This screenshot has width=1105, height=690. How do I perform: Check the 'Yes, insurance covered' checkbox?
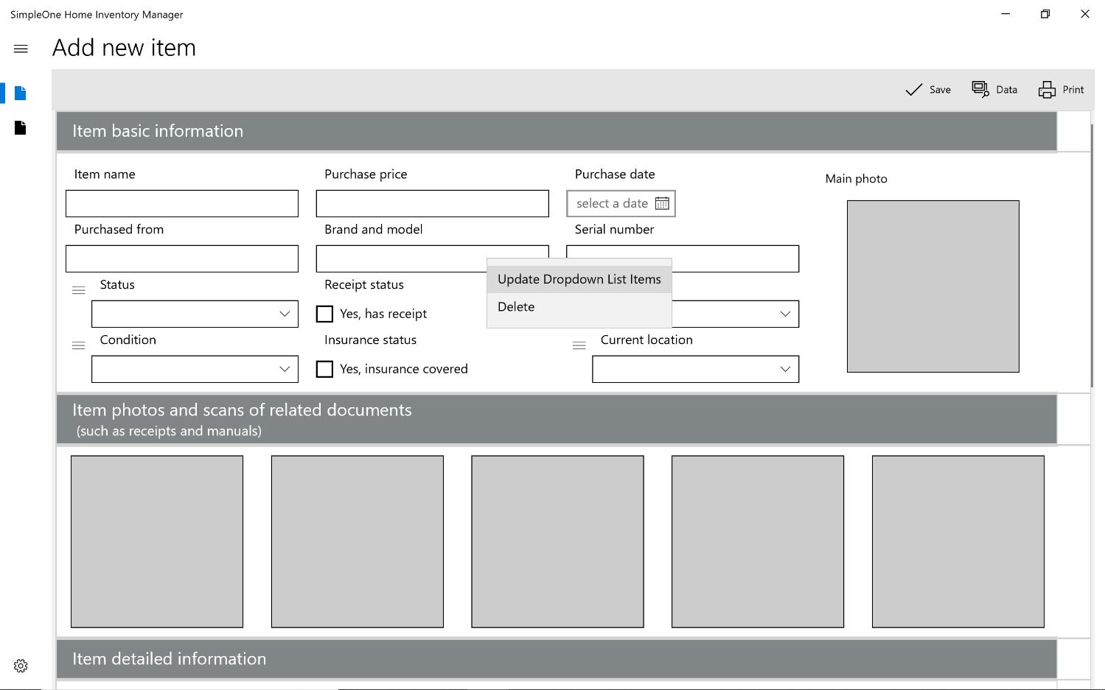[324, 369]
